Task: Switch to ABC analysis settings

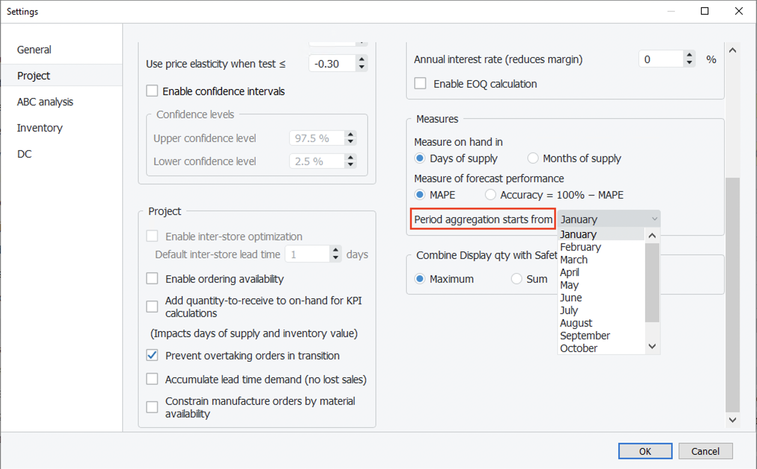Action: click(45, 102)
